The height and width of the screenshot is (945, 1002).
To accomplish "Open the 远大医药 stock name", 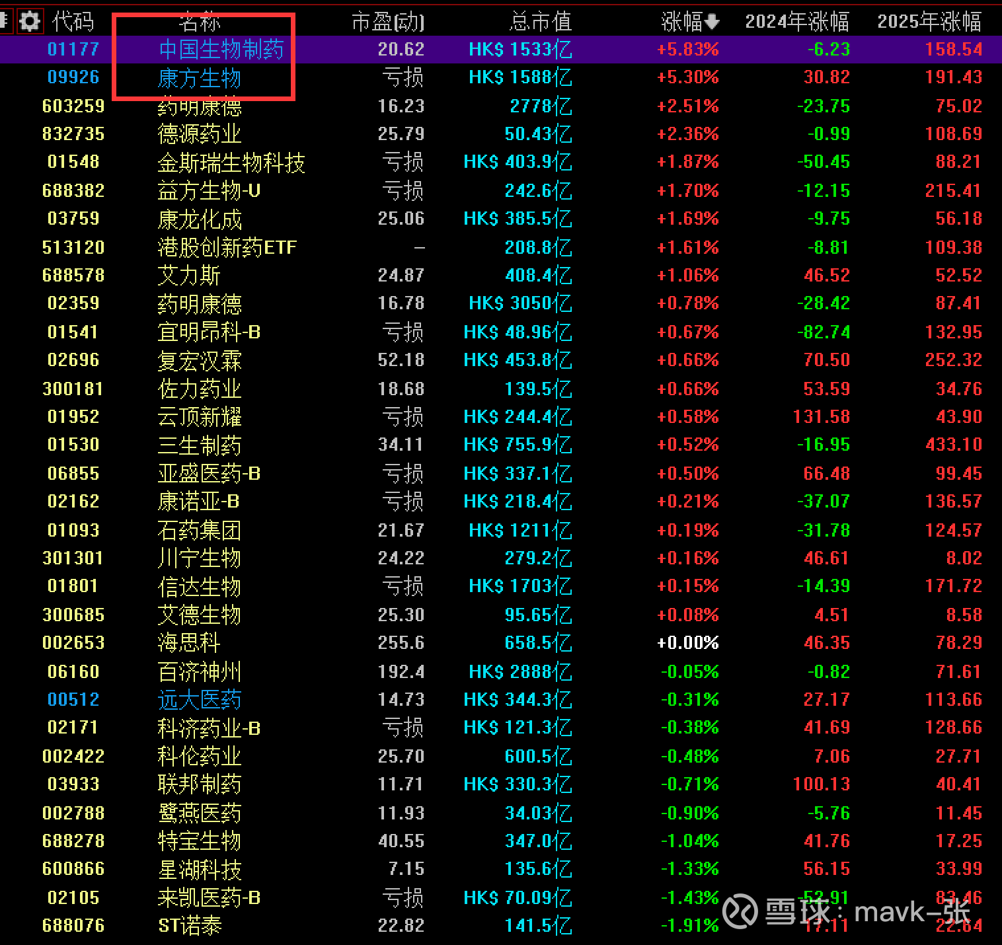I will 200,700.
